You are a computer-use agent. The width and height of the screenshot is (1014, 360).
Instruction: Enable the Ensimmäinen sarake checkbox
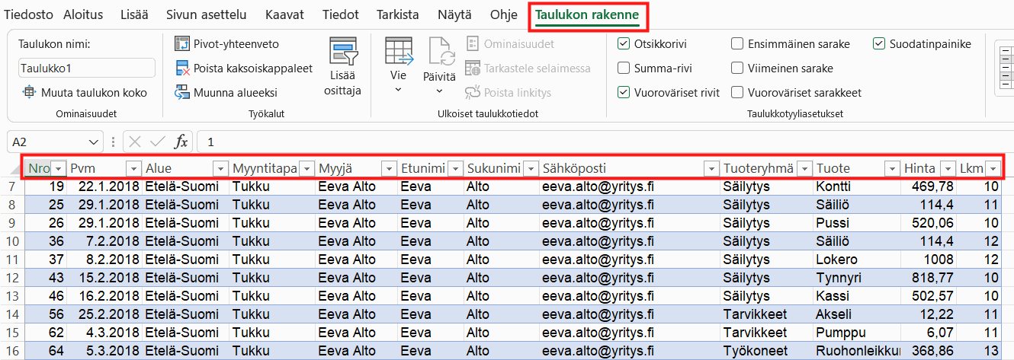[x=737, y=43]
